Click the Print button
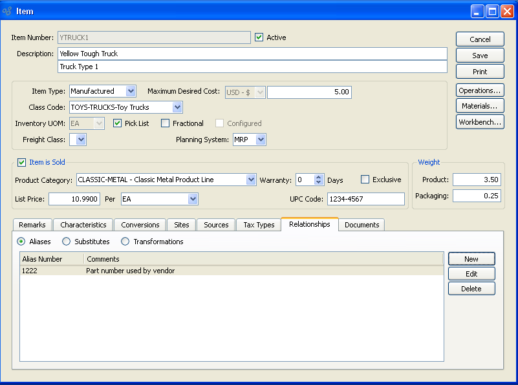The image size is (518, 385). coord(480,72)
